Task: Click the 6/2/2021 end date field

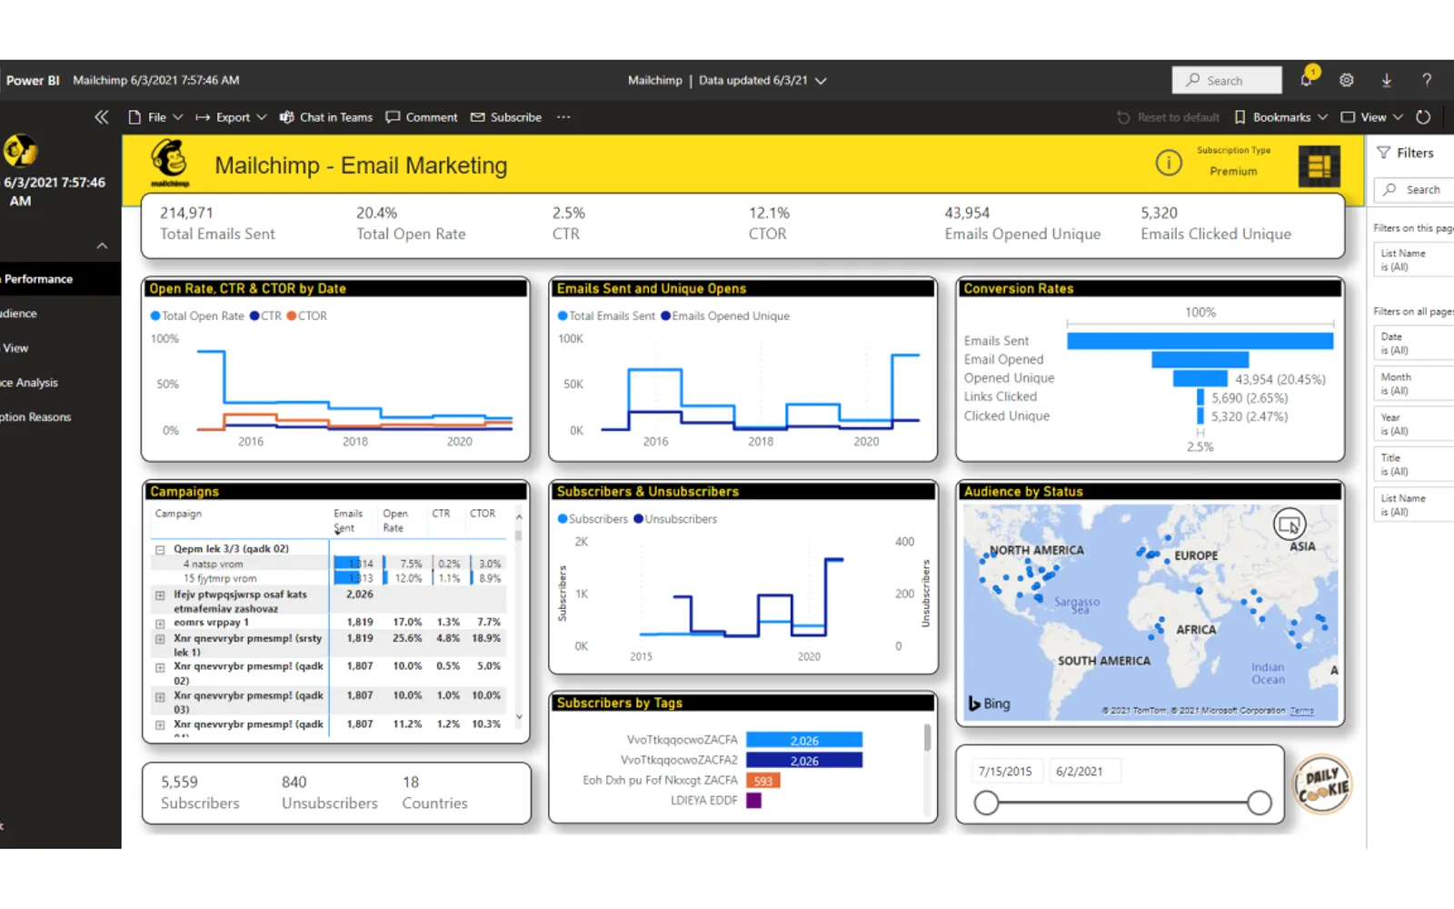Action: [x=1084, y=772]
